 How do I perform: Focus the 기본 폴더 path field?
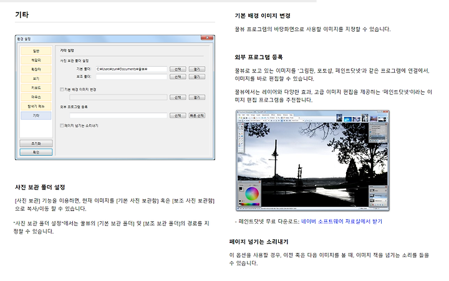click(x=132, y=69)
